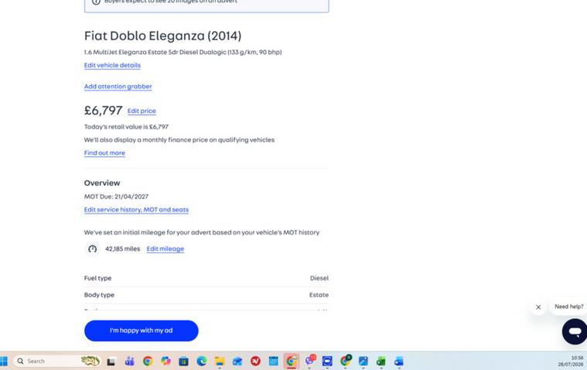Click Add attention grabber link
The image size is (587, 370).
point(118,87)
